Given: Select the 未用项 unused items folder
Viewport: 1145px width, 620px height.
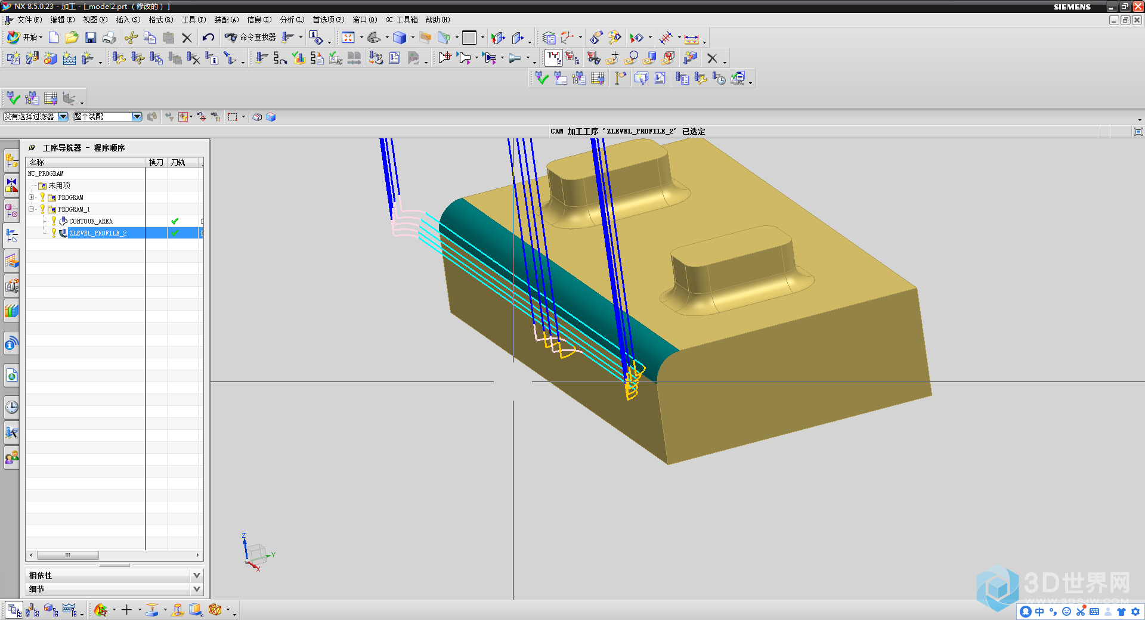Looking at the screenshot, I should click(x=59, y=185).
